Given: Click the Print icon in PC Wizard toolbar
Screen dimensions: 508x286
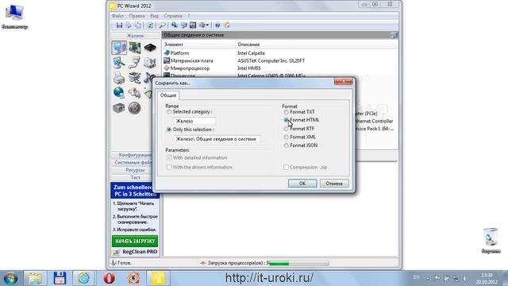Looking at the screenshot, I should pyautogui.click(x=129, y=25).
